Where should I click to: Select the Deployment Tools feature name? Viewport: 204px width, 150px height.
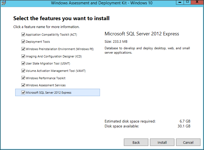(x=38, y=42)
